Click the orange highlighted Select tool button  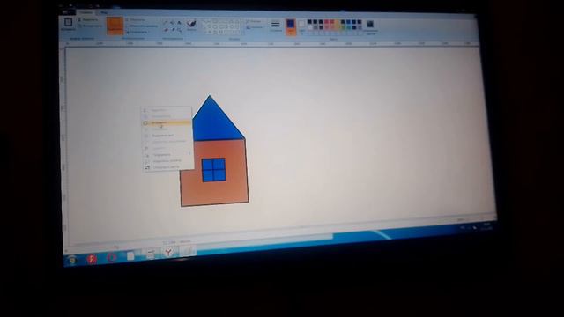pyautogui.click(x=115, y=26)
